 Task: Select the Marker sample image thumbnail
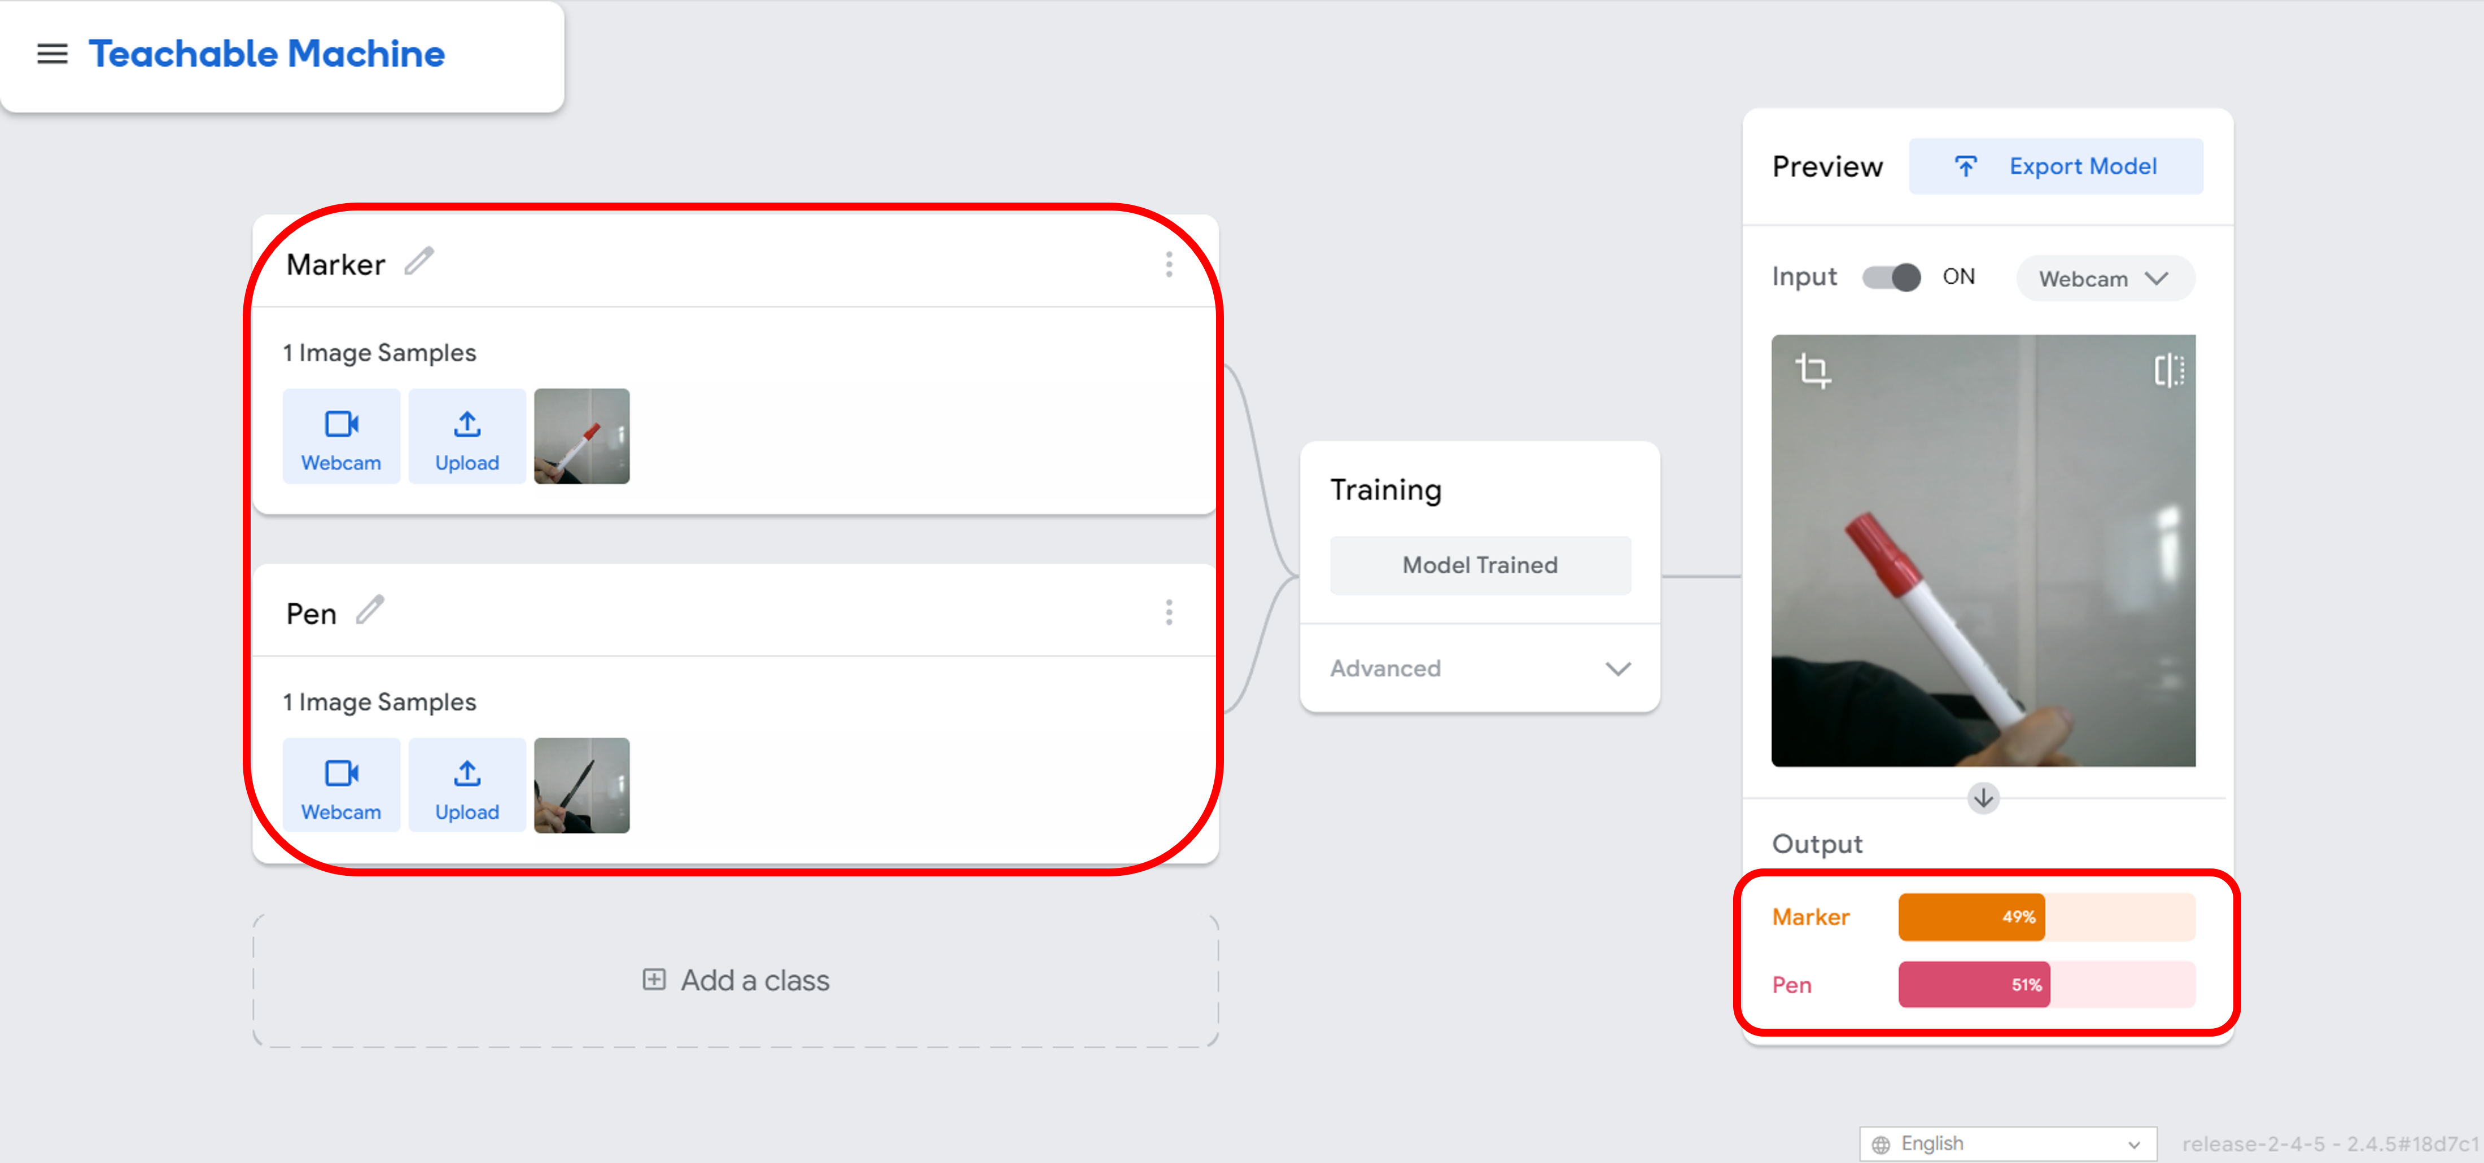[581, 437]
